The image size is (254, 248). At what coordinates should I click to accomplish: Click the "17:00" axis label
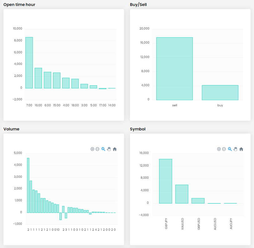tap(103, 105)
